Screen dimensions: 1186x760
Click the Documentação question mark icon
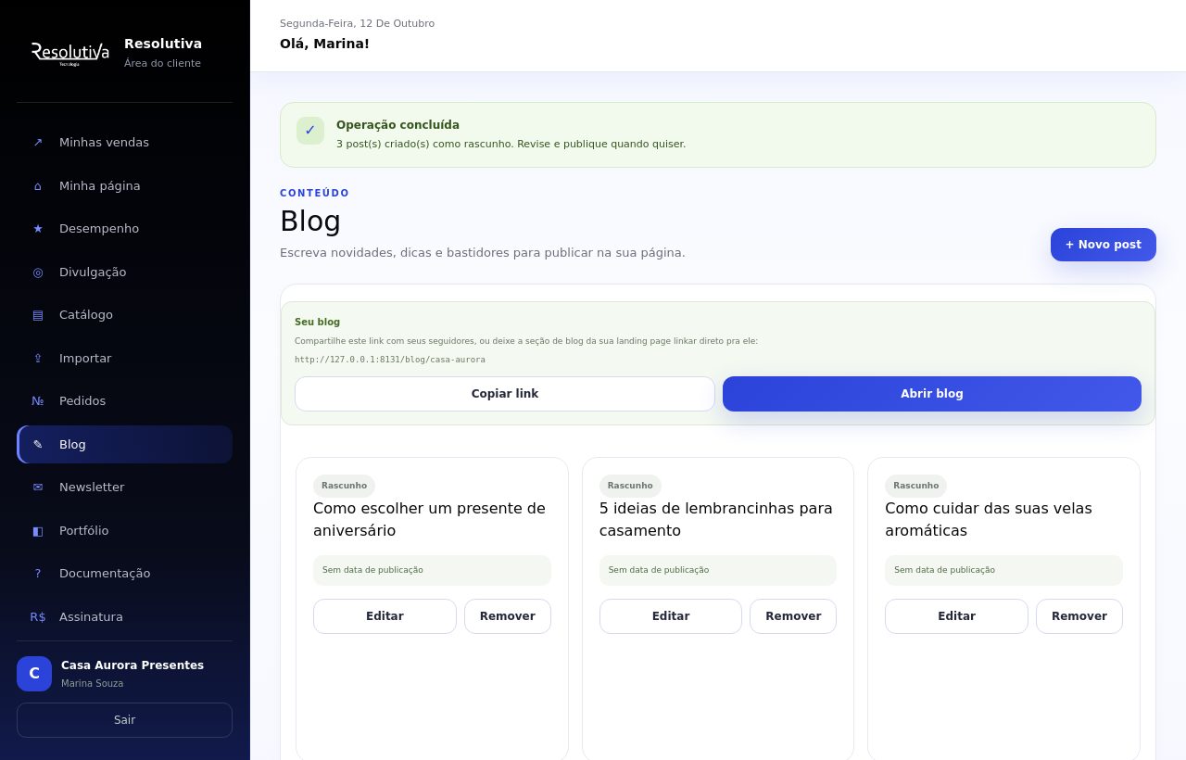pos(38,574)
